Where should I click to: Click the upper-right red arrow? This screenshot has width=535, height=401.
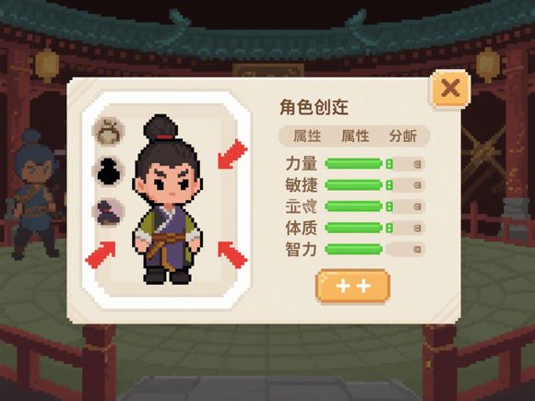(x=232, y=154)
